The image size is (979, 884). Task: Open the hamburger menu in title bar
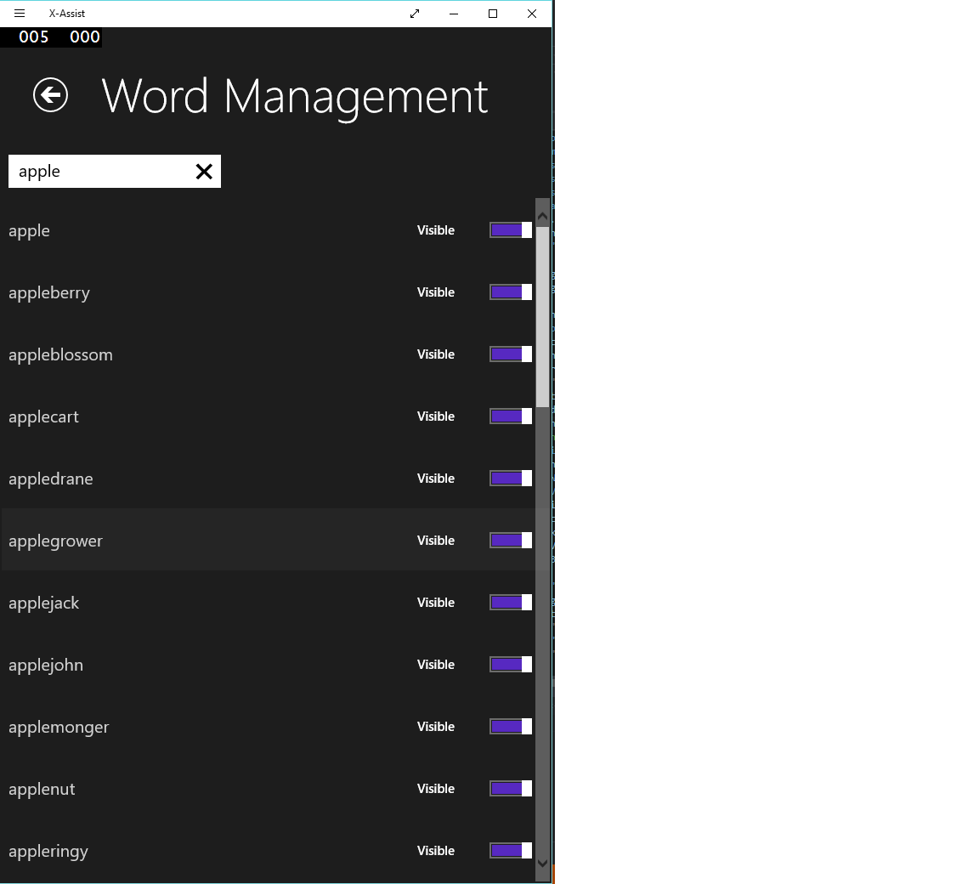tap(20, 13)
